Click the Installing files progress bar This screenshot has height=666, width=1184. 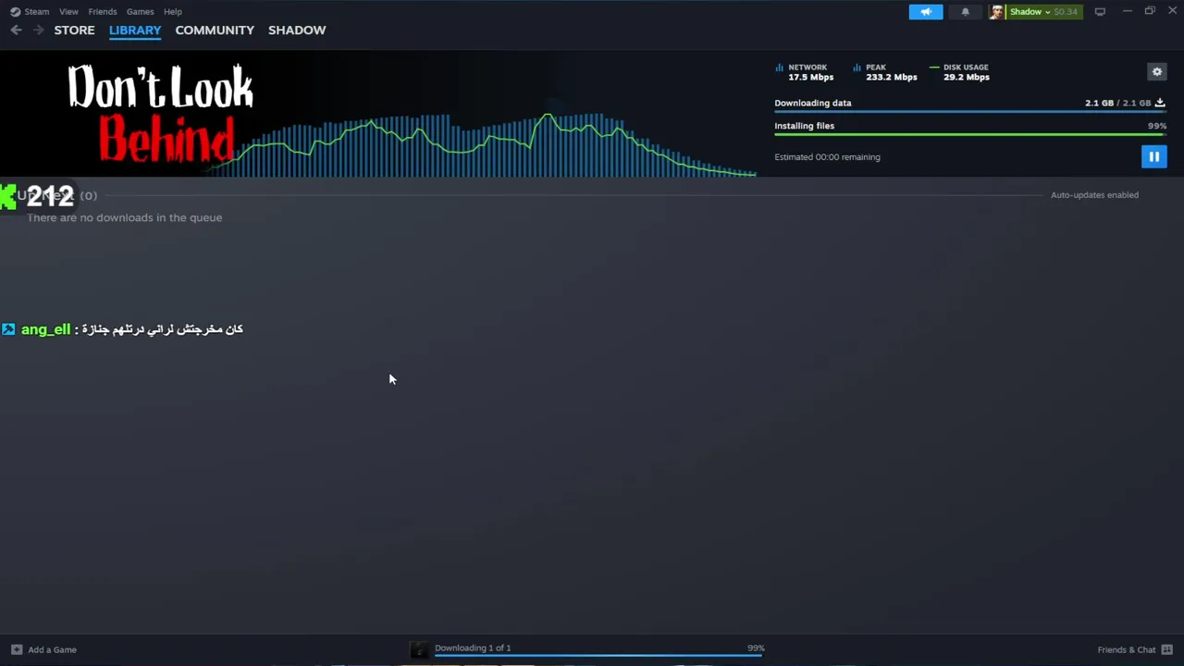pos(969,134)
